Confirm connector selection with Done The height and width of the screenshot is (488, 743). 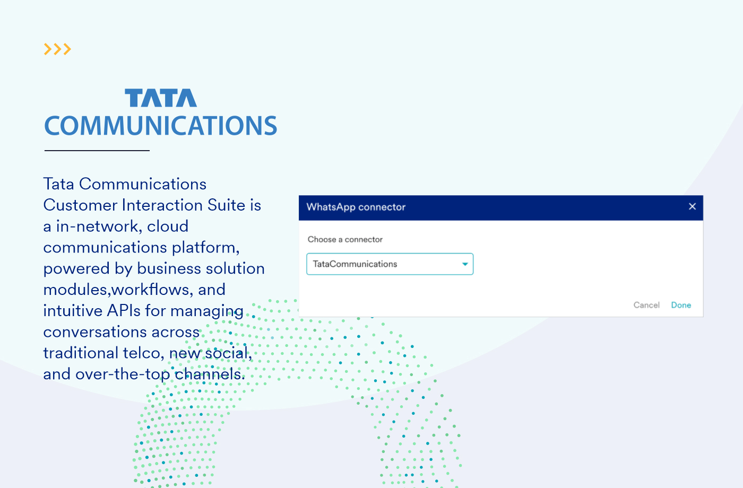point(681,305)
